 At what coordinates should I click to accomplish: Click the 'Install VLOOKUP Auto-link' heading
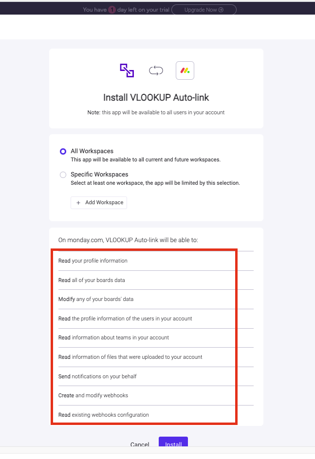pos(156,97)
